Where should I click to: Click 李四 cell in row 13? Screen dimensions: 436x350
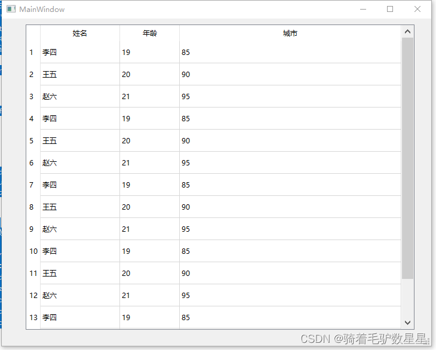[80, 318]
